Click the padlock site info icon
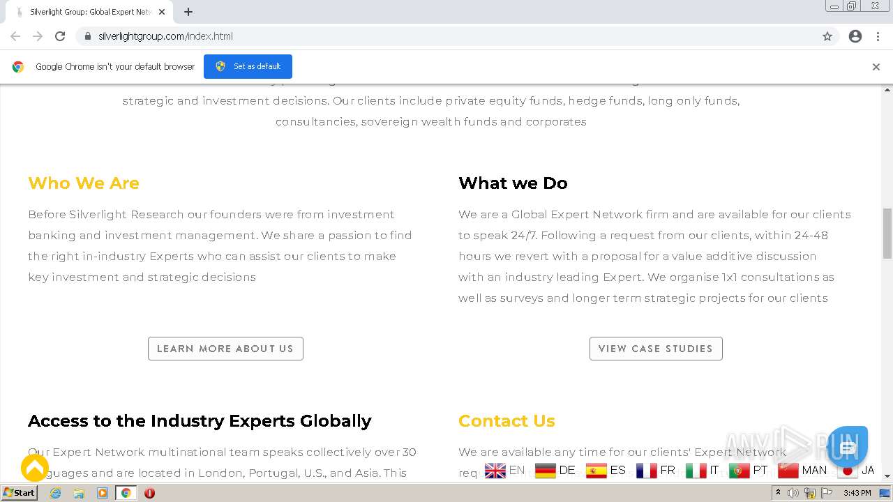 click(x=87, y=36)
